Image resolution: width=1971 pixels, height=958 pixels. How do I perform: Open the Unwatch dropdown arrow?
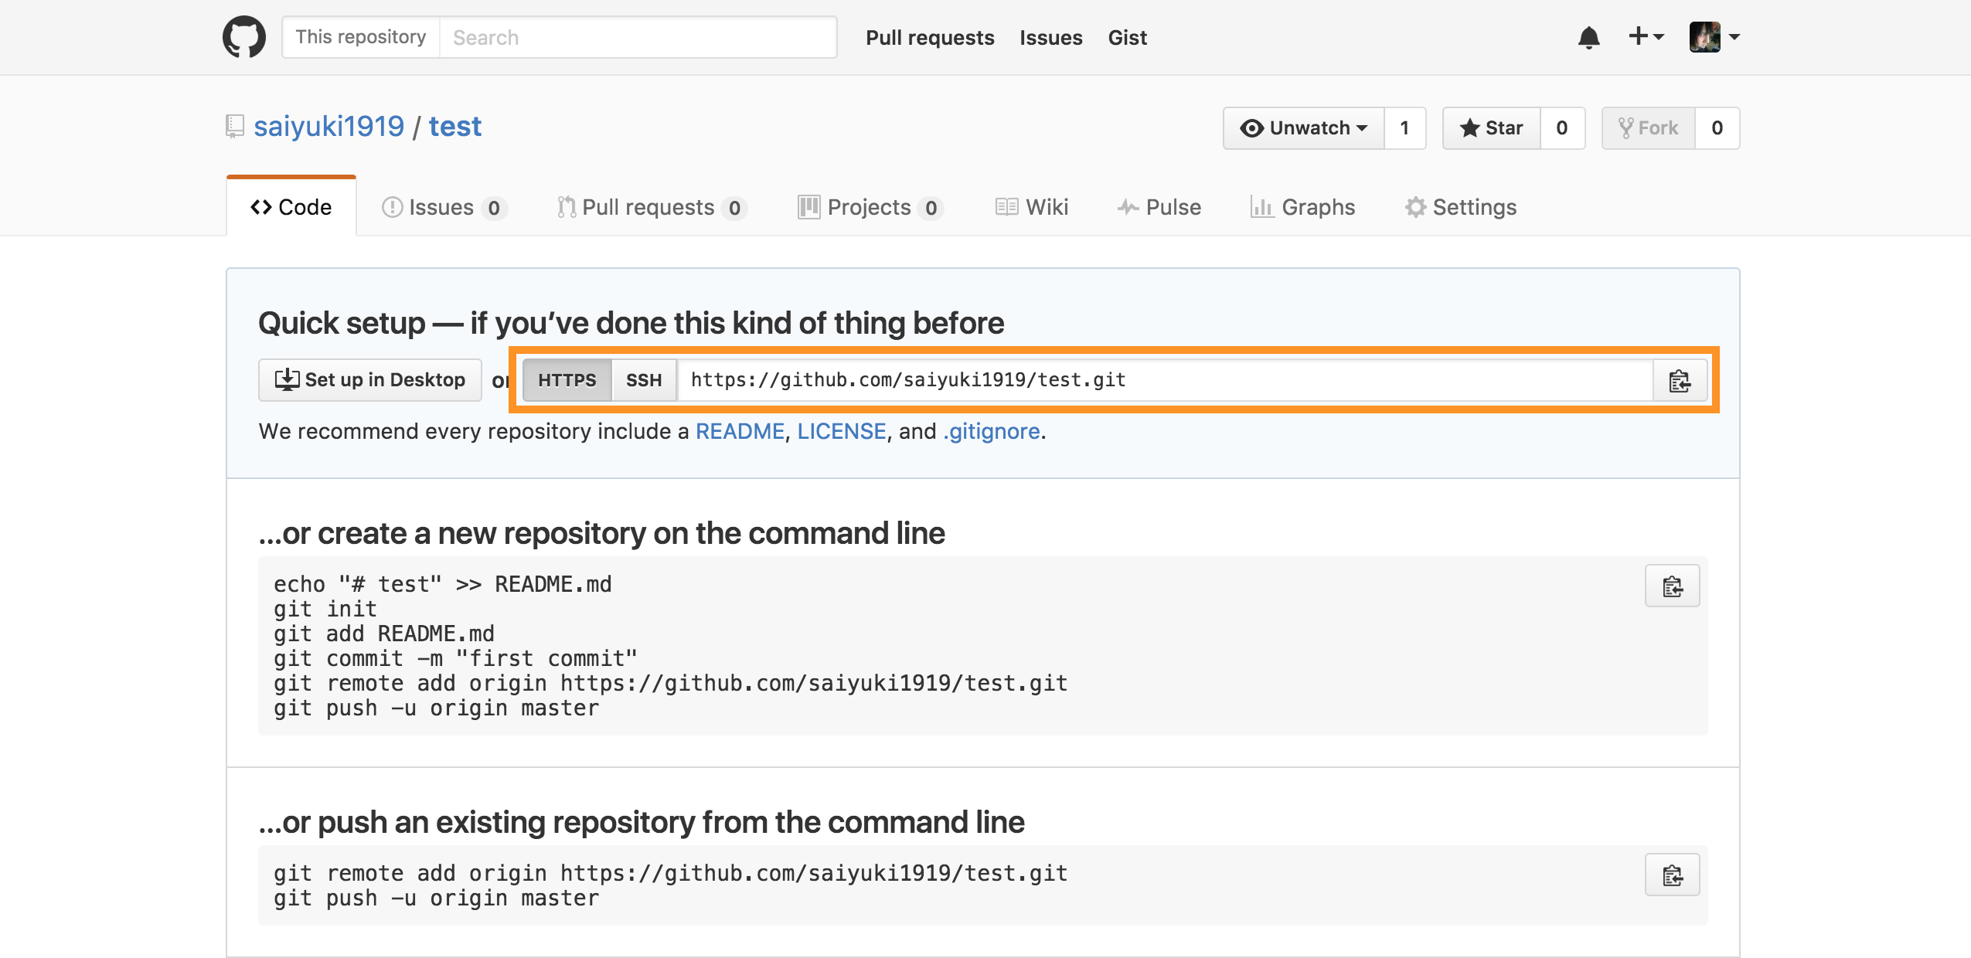coord(1363,128)
